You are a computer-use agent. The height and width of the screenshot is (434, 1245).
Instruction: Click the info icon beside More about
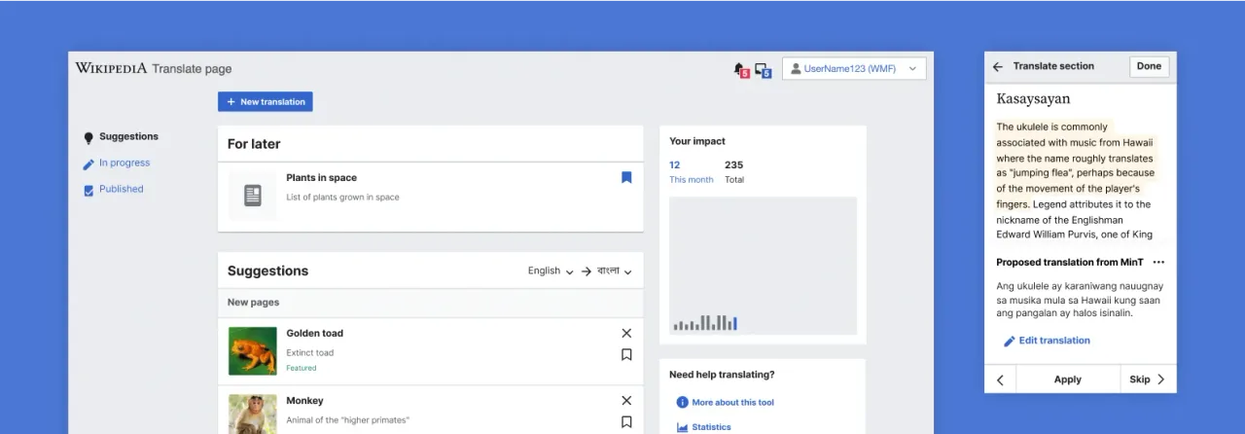[682, 402]
